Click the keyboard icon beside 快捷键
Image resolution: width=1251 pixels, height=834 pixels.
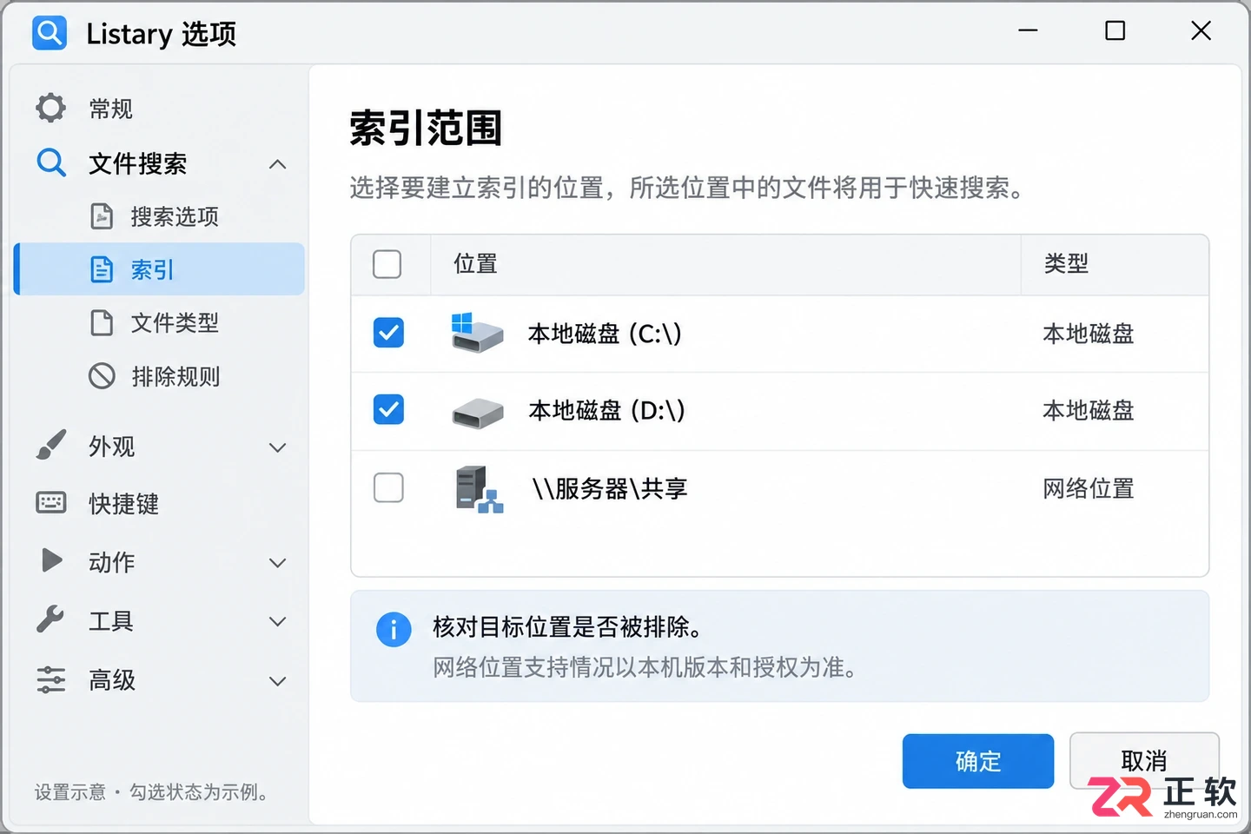pyautogui.click(x=51, y=503)
